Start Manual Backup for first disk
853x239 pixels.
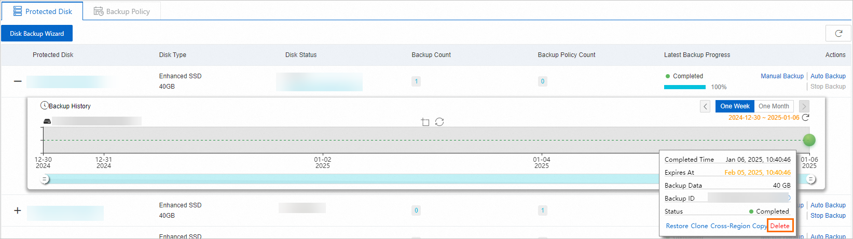[782, 76]
